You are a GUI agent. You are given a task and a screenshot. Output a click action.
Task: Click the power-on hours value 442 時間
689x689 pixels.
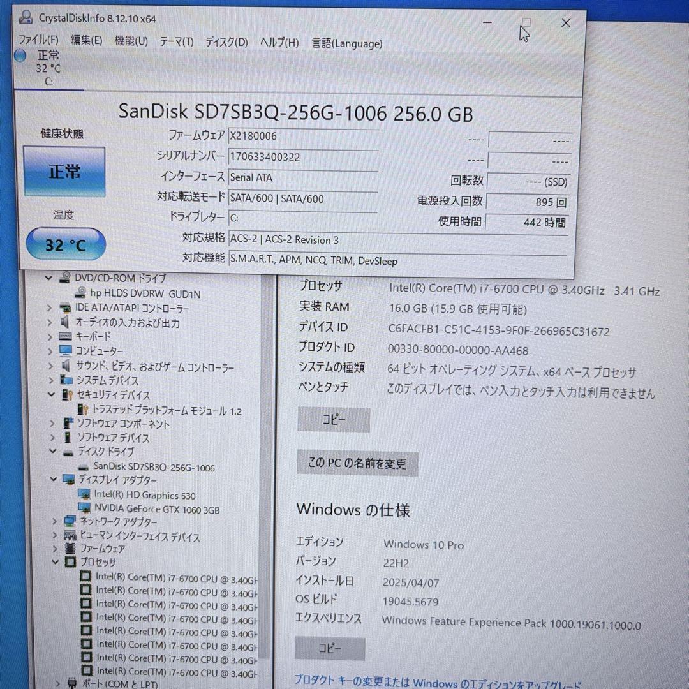point(528,223)
